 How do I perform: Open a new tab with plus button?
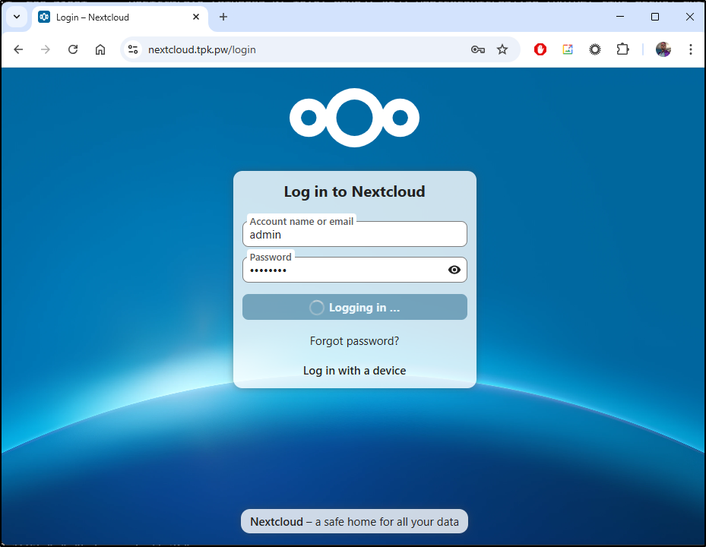pyautogui.click(x=223, y=17)
